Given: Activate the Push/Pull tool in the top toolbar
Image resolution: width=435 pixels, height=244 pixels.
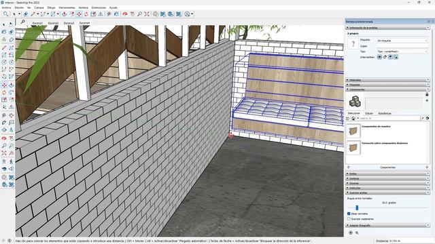Looking at the screenshot, I should (65, 14).
